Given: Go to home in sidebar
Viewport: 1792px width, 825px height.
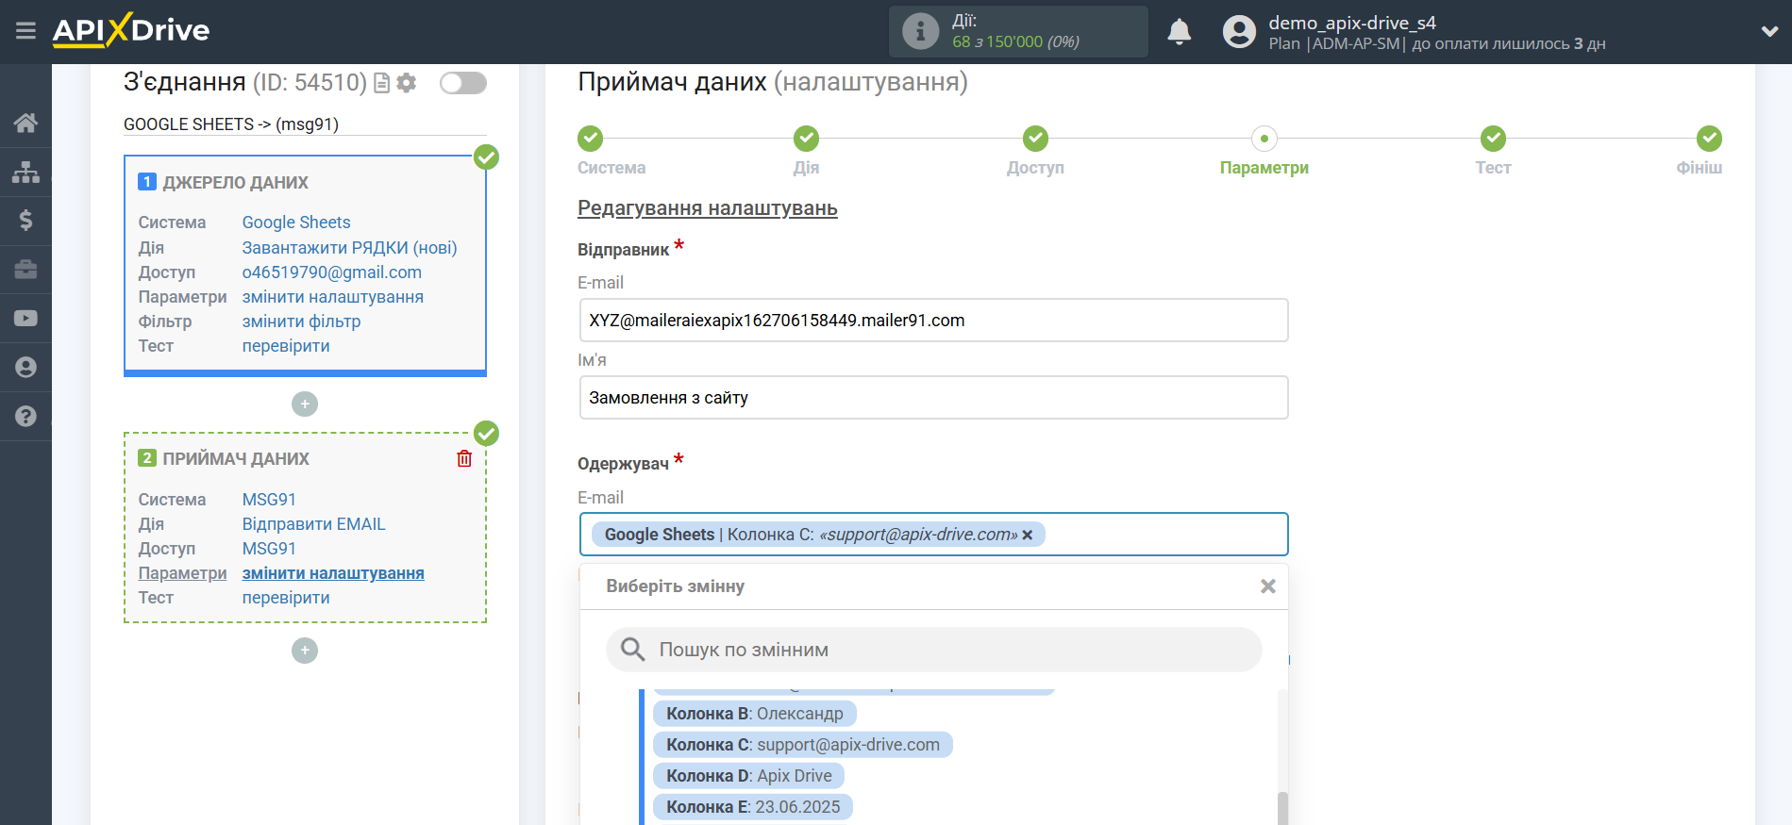Looking at the screenshot, I should (x=25, y=123).
